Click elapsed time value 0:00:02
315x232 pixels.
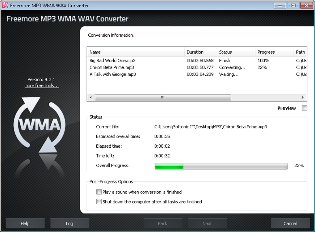pyautogui.click(x=162, y=146)
